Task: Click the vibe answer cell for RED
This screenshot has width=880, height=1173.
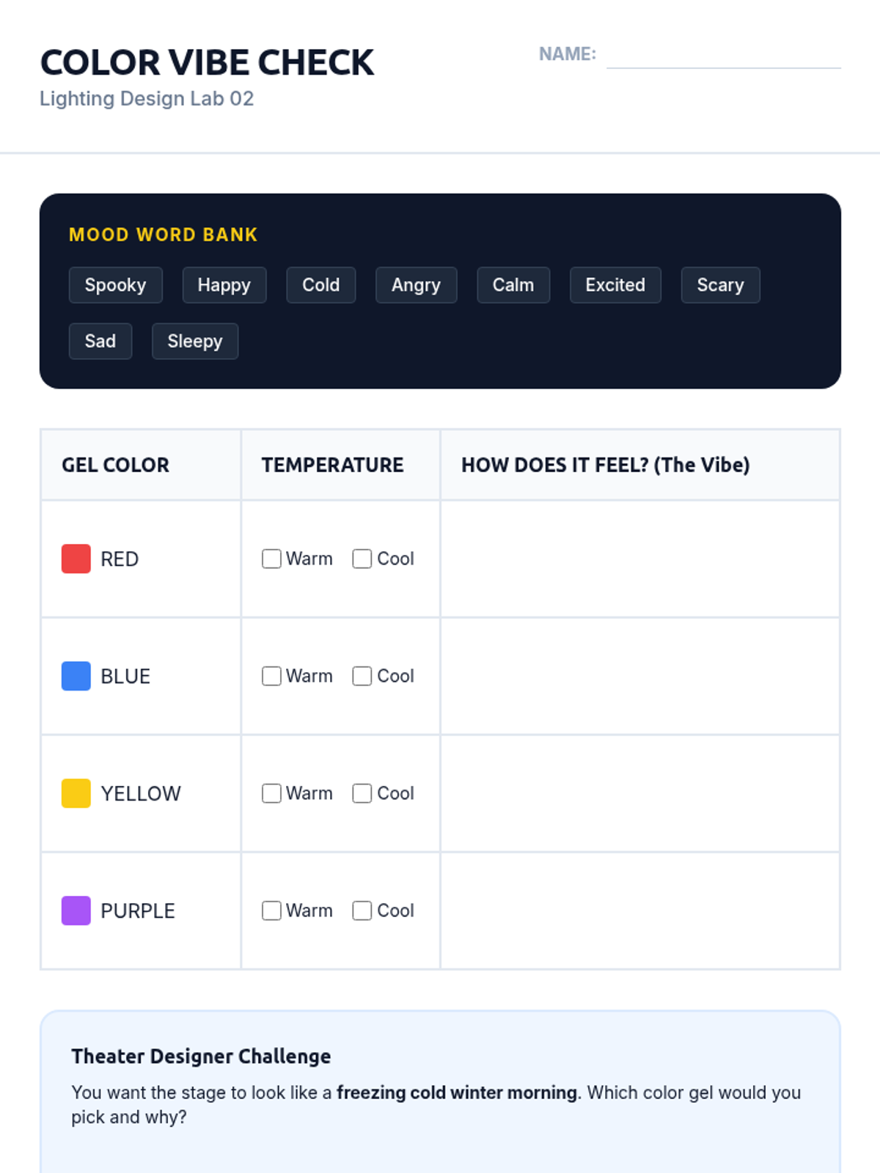Action: coord(639,559)
